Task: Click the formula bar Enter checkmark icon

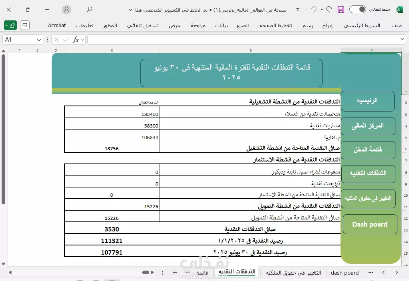Action: [66, 40]
